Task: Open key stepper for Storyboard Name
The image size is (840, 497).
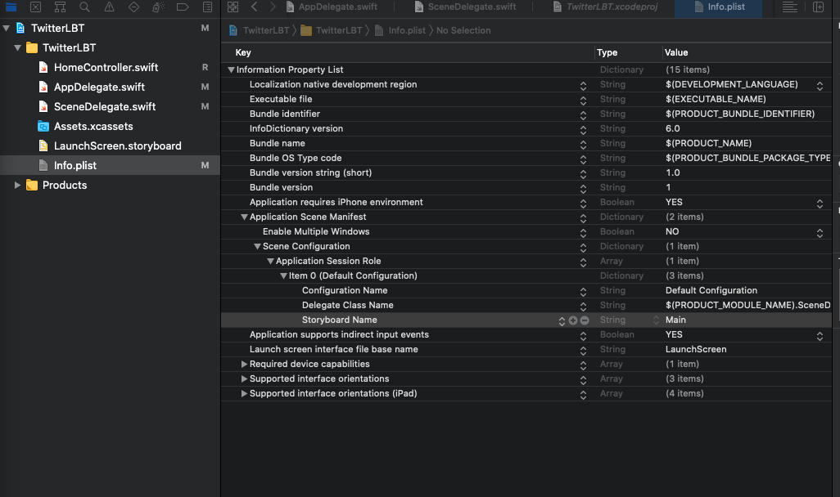Action: 562,321
